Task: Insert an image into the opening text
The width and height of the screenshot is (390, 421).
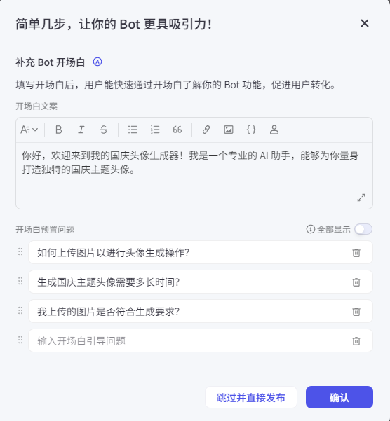Action: (229, 130)
